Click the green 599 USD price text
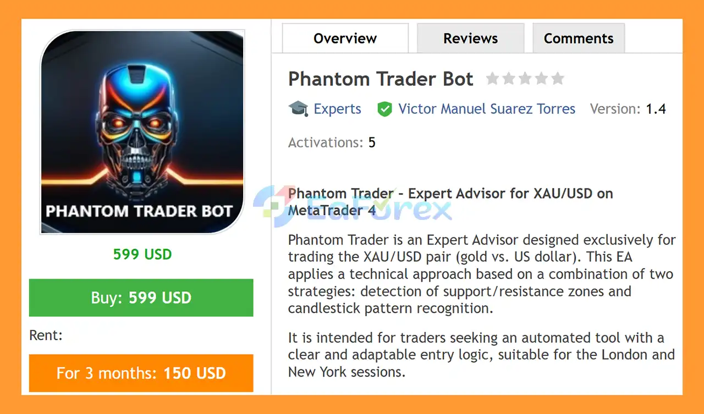The image size is (704, 414). tap(142, 254)
